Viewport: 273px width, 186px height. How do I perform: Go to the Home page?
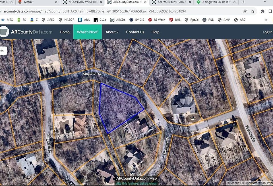click(65, 32)
